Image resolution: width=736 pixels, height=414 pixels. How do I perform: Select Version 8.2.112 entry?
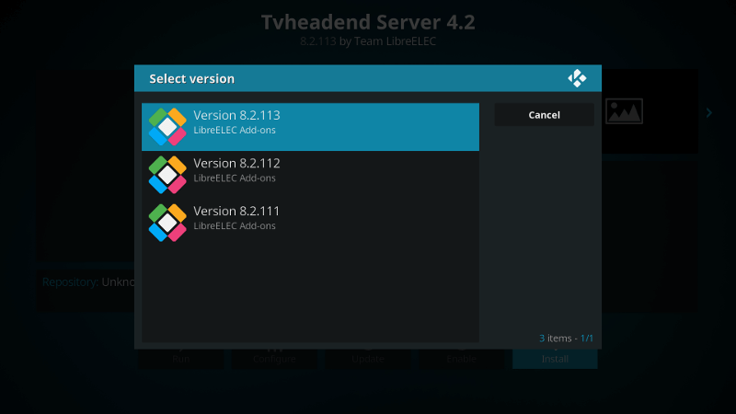coord(310,175)
